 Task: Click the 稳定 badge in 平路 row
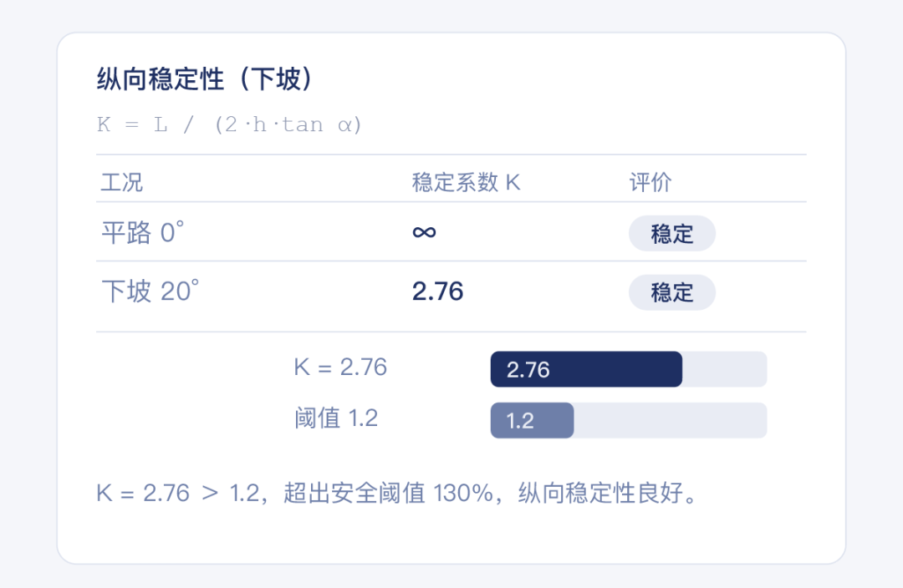(672, 234)
